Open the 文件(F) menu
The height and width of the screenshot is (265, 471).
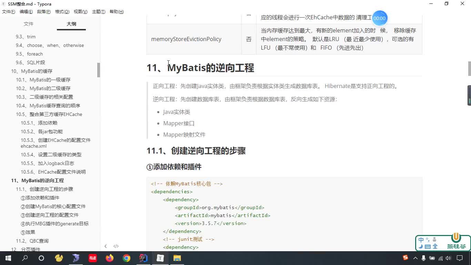click(9, 12)
